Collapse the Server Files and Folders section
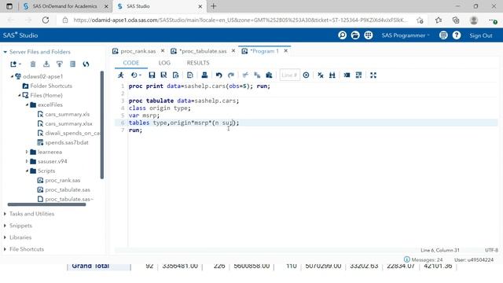Image resolution: width=503 pixels, height=283 pixels. (6, 52)
